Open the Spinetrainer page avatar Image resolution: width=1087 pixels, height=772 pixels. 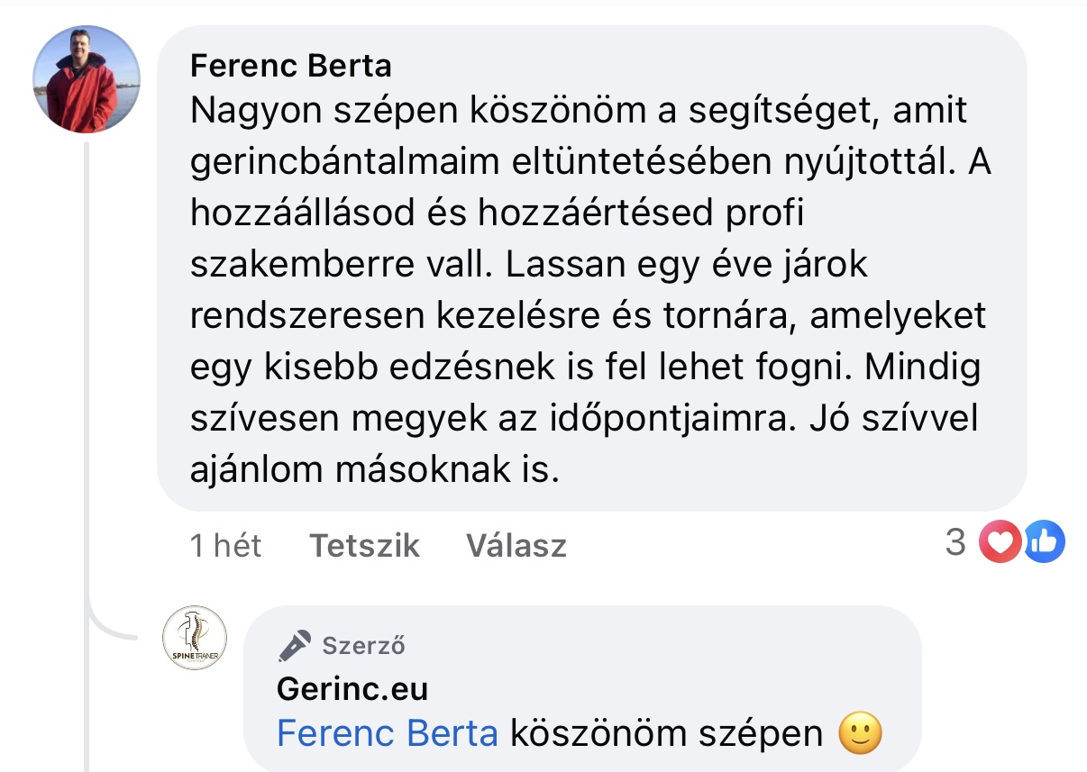tap(194, 638)
